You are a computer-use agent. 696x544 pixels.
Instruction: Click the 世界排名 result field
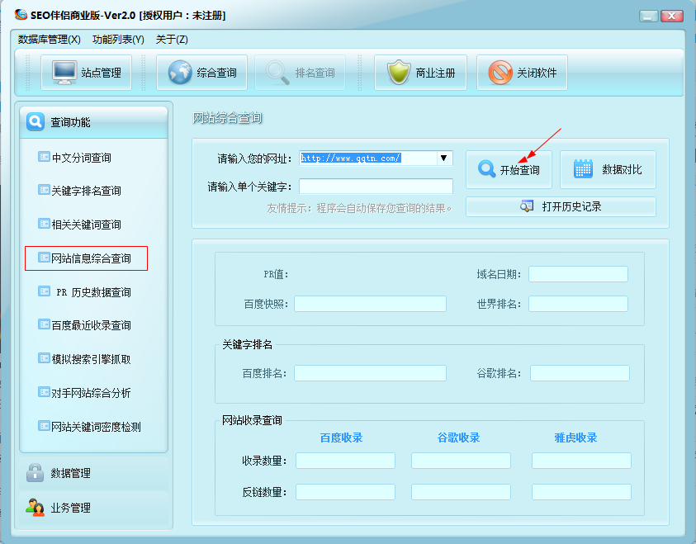coord(578,304)
